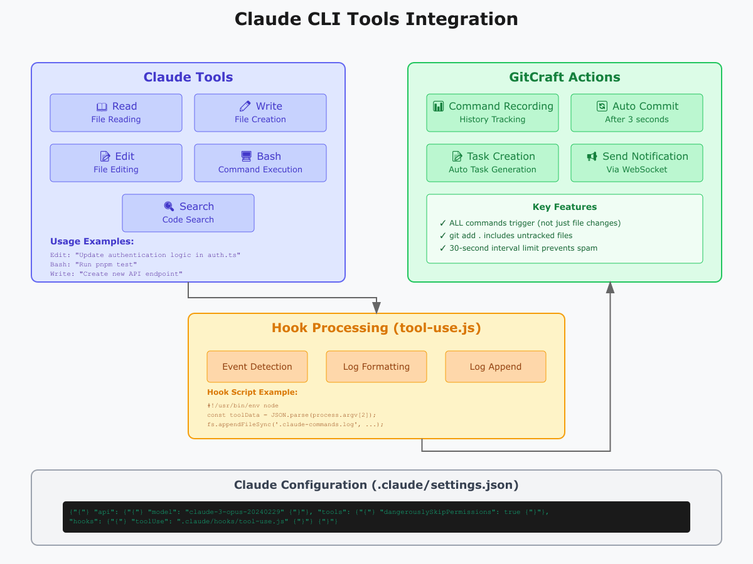Click the Event Detection step
Screen dimensions: 753x564
[257, 367]
